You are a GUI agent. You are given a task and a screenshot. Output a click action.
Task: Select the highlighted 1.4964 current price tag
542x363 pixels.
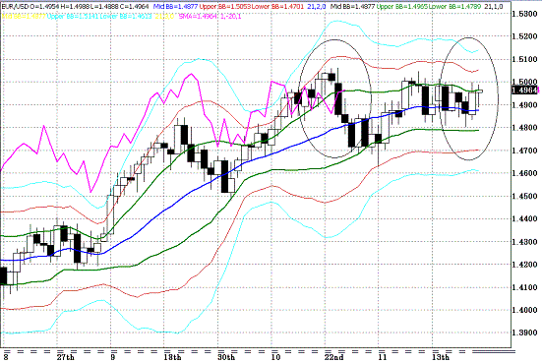pyautogui.click(x=525, y=91)
